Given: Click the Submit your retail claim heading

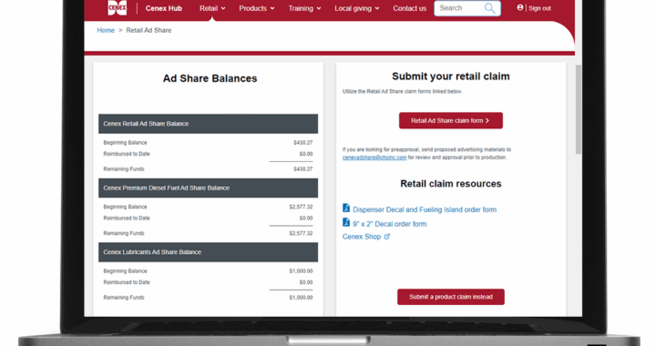Looking at the screenshot, I should (x=451, y=76).
